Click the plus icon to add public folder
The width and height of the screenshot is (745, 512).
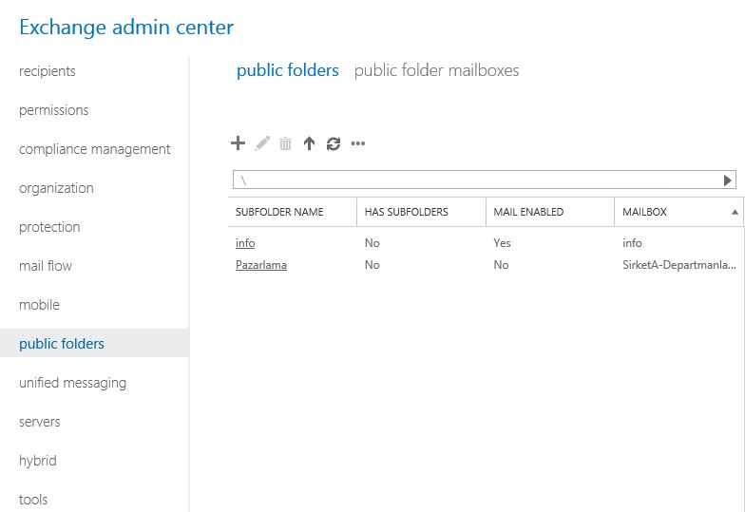coord(238,143)
